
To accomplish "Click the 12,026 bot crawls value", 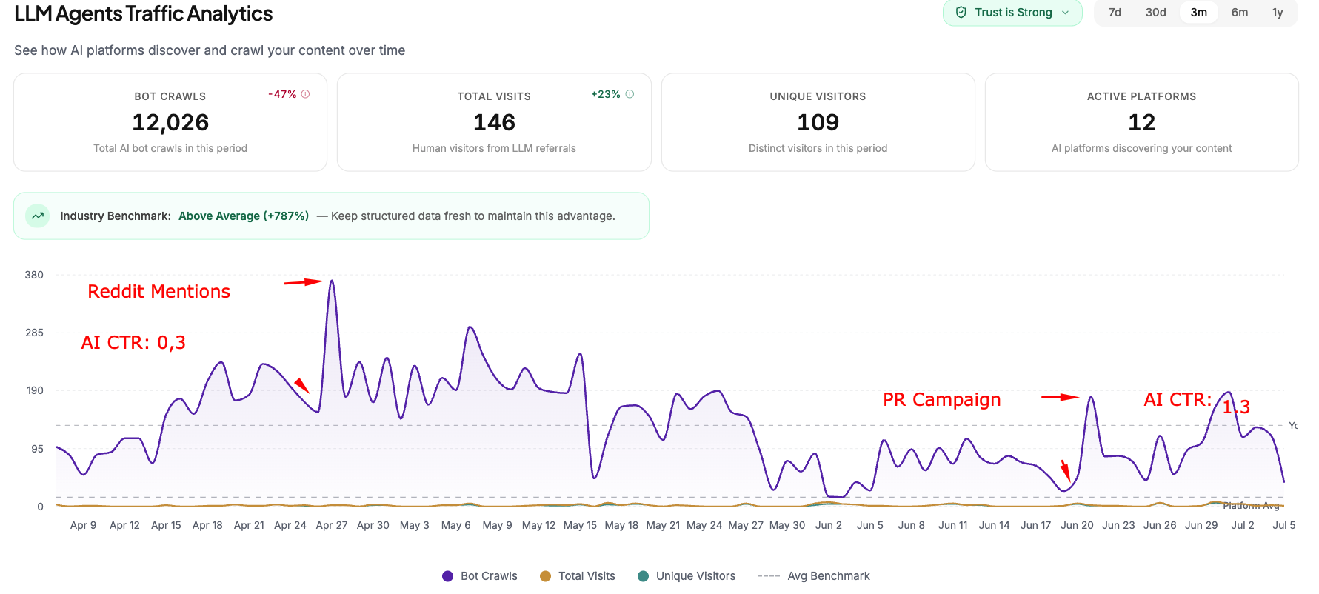I will click(x=170, y=122).
